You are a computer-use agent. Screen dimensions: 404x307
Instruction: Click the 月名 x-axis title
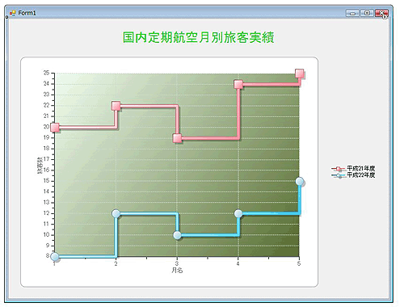177,270
